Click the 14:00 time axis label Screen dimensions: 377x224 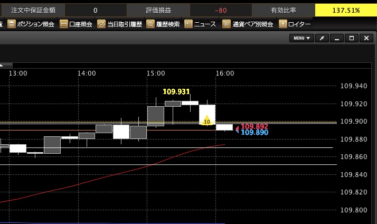click(87, 73)
